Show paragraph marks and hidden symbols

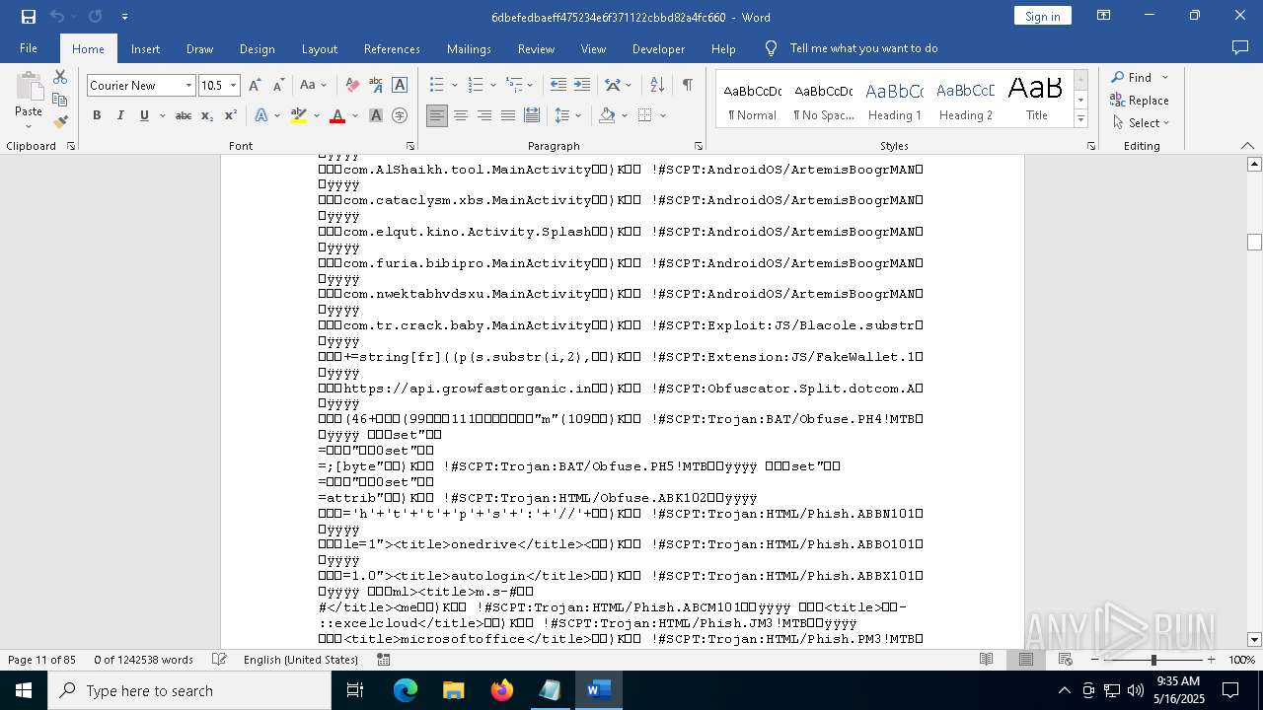coord(687,86)
